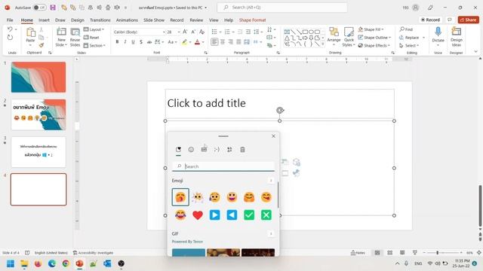Switch to the Transitions tab
483x271 pixels.
100,20
